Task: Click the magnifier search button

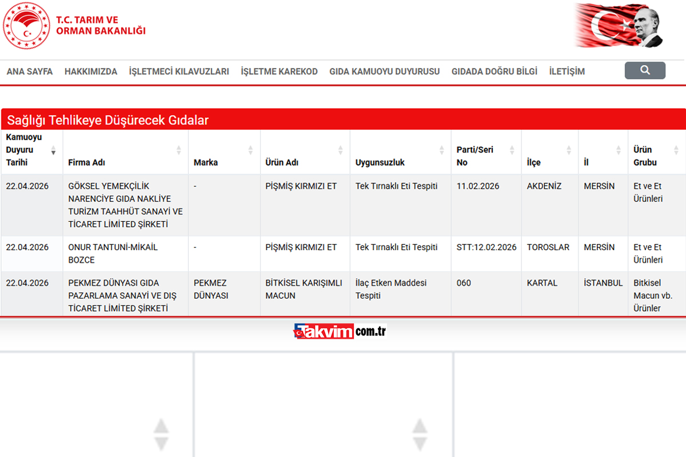Action: click(645, 70)
